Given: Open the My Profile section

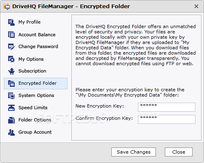Looking at the screenshot, I should point(29,22).
